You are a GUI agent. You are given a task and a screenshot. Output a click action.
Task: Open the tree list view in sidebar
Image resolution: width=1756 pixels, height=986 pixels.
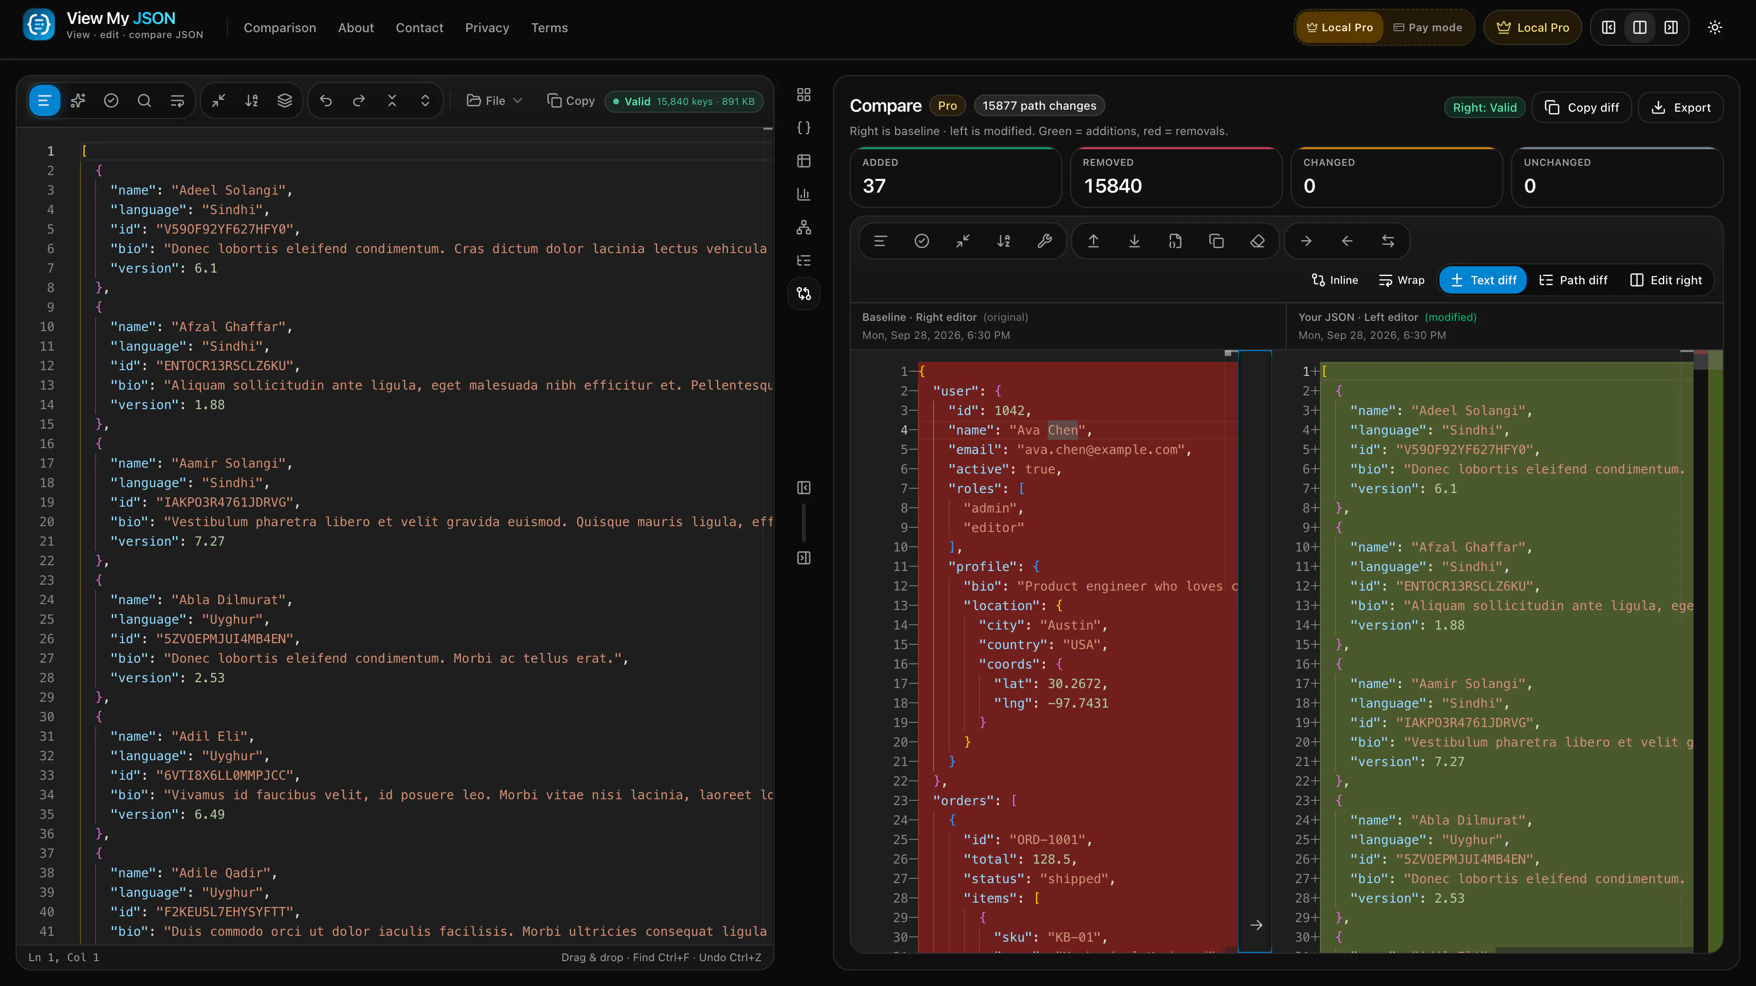click(x=804, y=260)
